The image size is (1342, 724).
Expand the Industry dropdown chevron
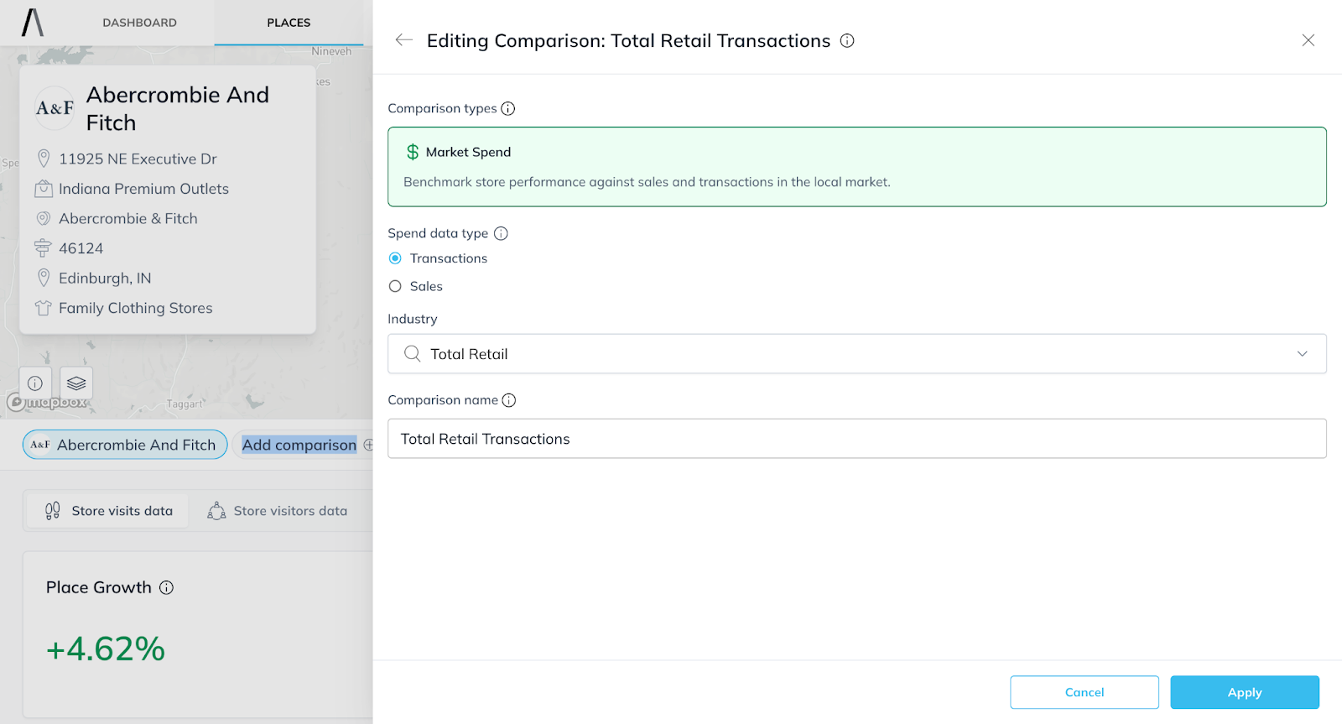(x=1302, y=354)
